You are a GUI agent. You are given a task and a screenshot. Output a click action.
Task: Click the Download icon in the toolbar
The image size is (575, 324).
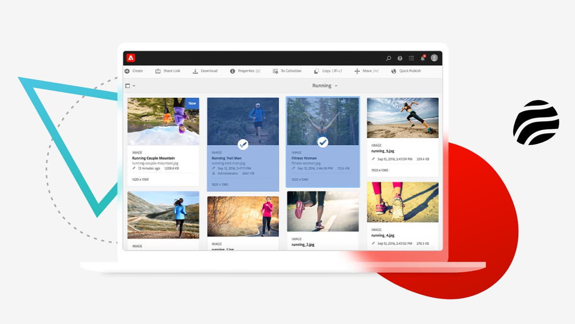coord(195,70)
